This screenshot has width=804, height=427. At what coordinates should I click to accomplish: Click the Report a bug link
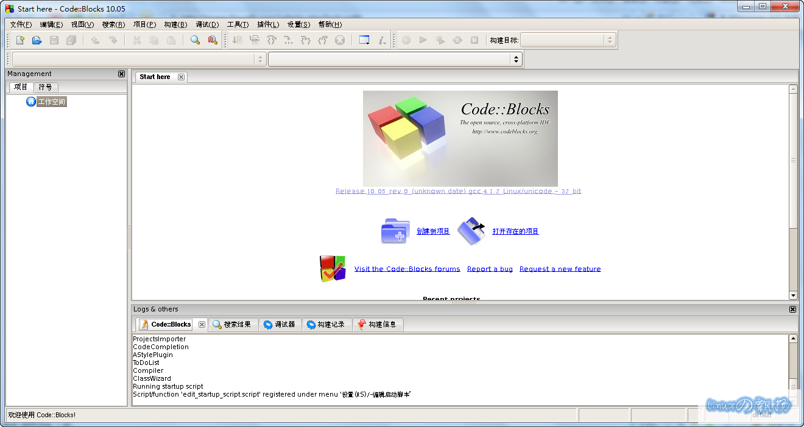(x=490, y=269)
